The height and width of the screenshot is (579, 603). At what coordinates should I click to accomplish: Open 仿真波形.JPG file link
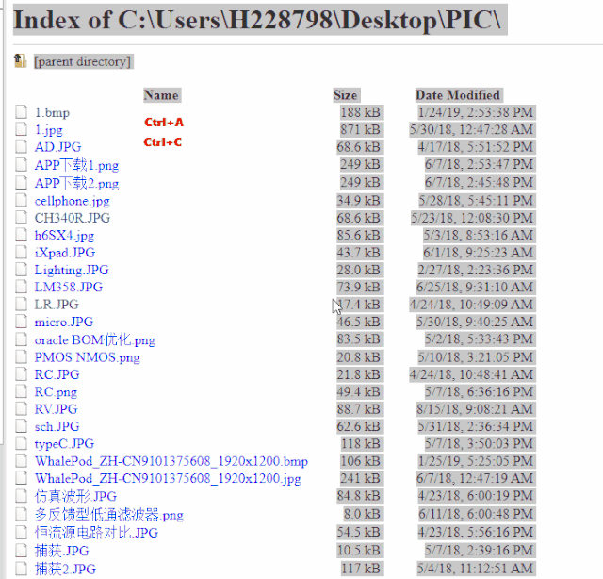(75, 496)
